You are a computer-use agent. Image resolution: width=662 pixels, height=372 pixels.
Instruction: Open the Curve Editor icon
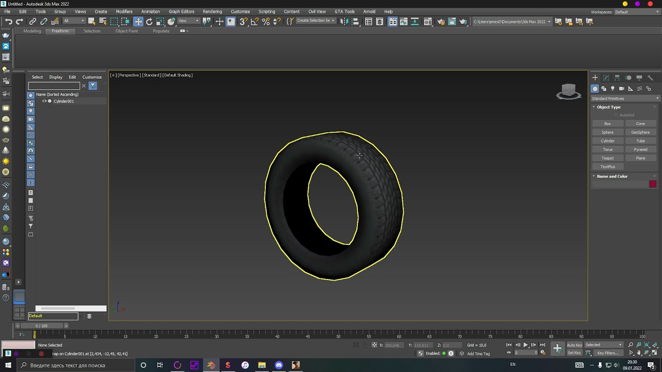[x=403, y=21]
